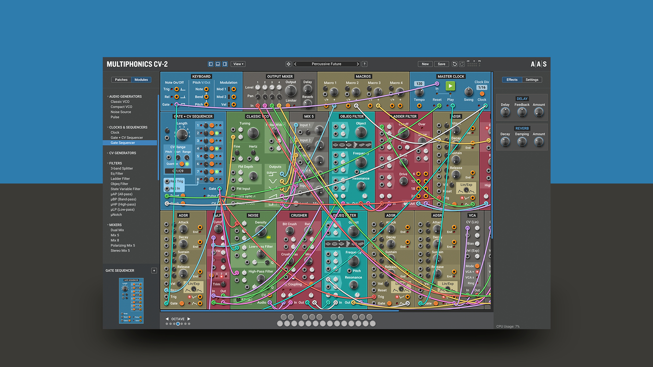The width and height of the screenshot is (653, 367).
Task: Click the patch browser target icon
Action: pyautogui.click(x=288, y=64)
